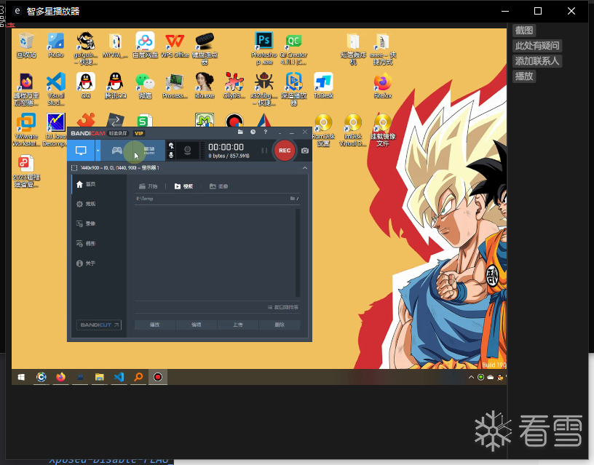This screenshot has width=594, height=465.
Task: Show hidden tray icons chevron
Action: click(x=471, y=377)
